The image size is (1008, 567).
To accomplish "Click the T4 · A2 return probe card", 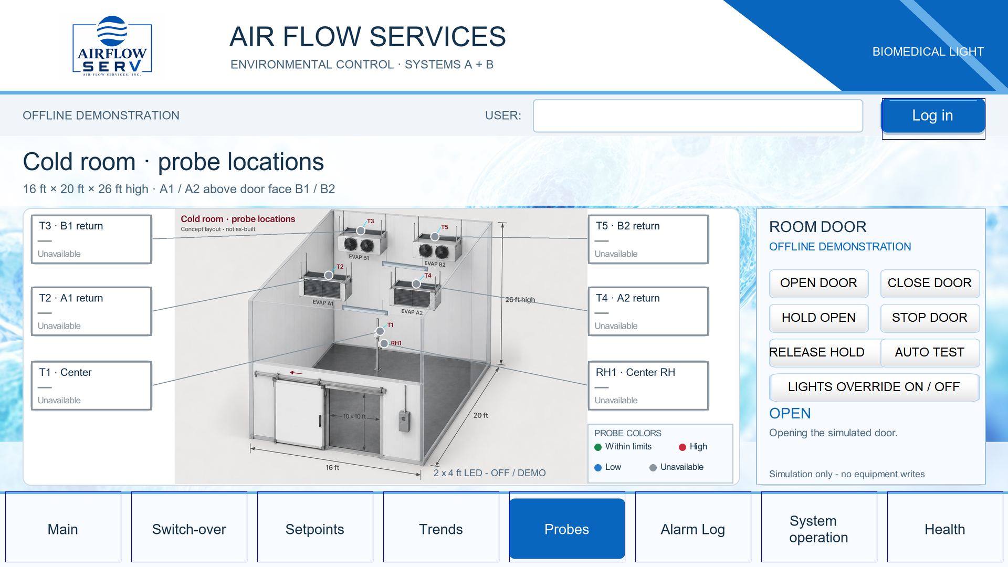I will 648,311.
